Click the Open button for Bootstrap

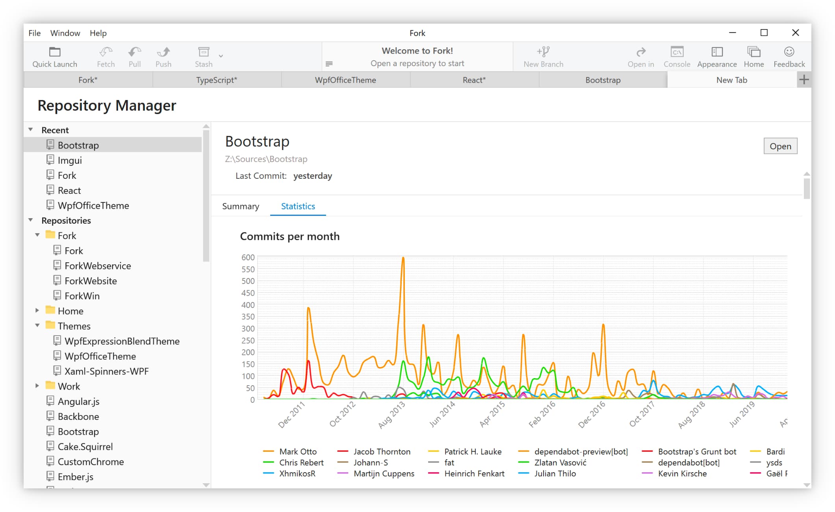[780, 146]
